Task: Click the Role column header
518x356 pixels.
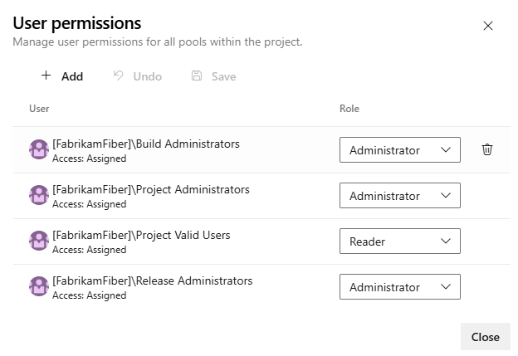Action: click(349, 109)
